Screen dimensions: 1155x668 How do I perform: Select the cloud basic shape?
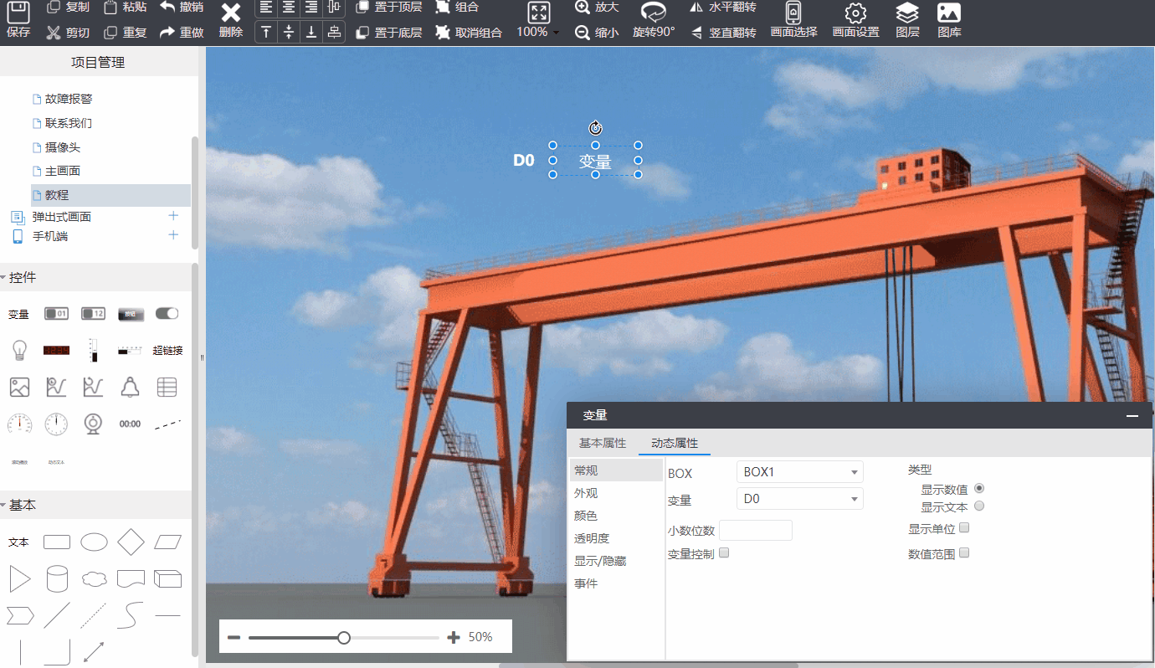coord(94,578)
